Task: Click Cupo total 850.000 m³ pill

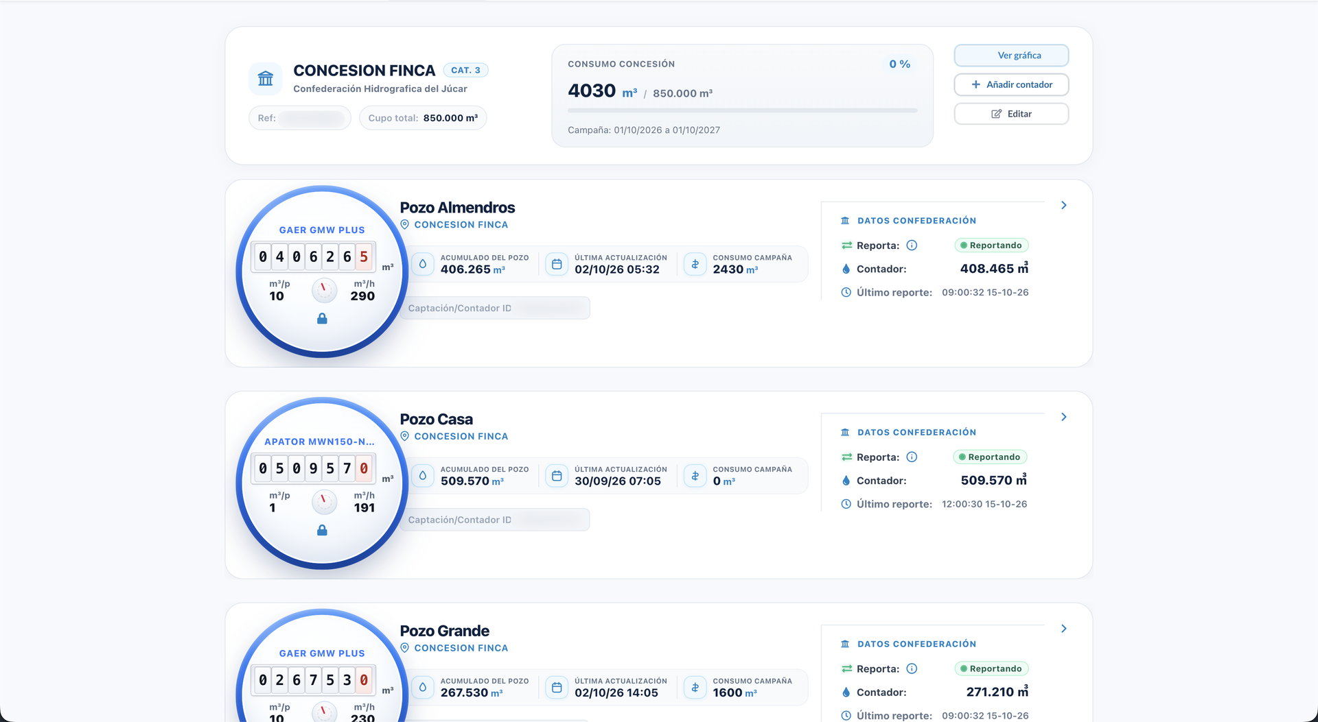Action: coord(423,118)
